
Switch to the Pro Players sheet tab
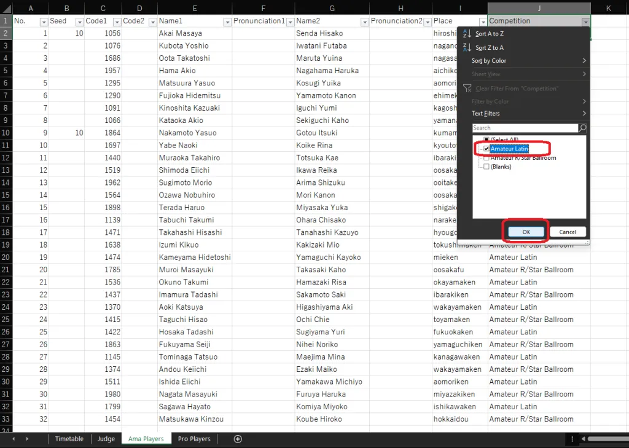[193, 439]
